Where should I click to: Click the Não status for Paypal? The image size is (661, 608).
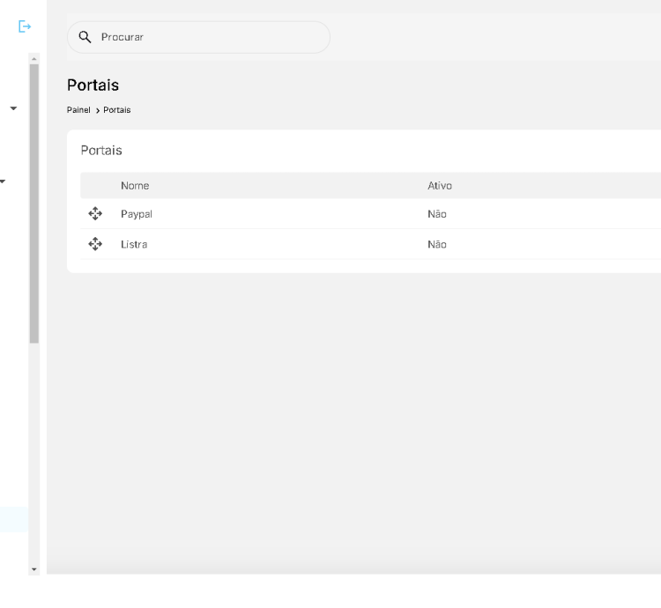[x=437, y=214]
